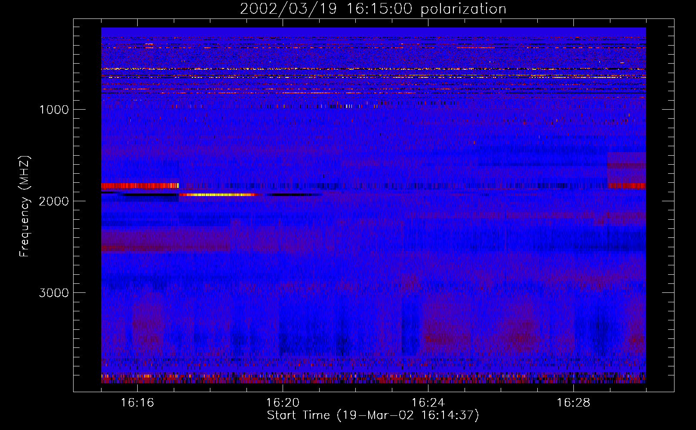696x430 pixels.
Task: Select the 2000 frequency axis label
Action: (54, 201)
